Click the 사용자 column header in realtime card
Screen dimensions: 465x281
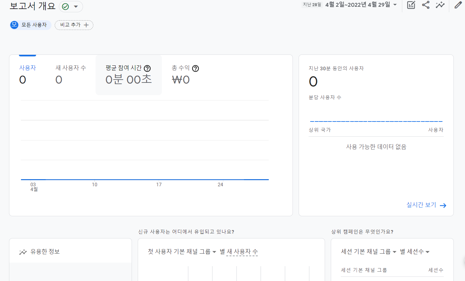point(436,130)
